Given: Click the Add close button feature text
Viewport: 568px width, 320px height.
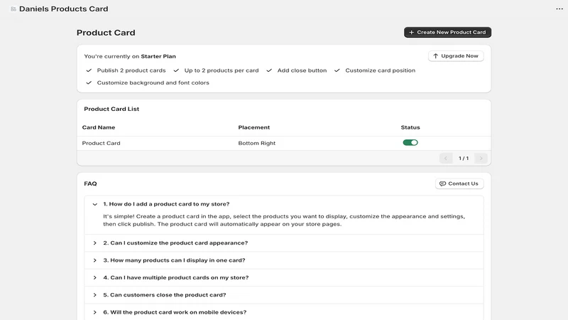Looking at the screenshot, I should [302, 70].
